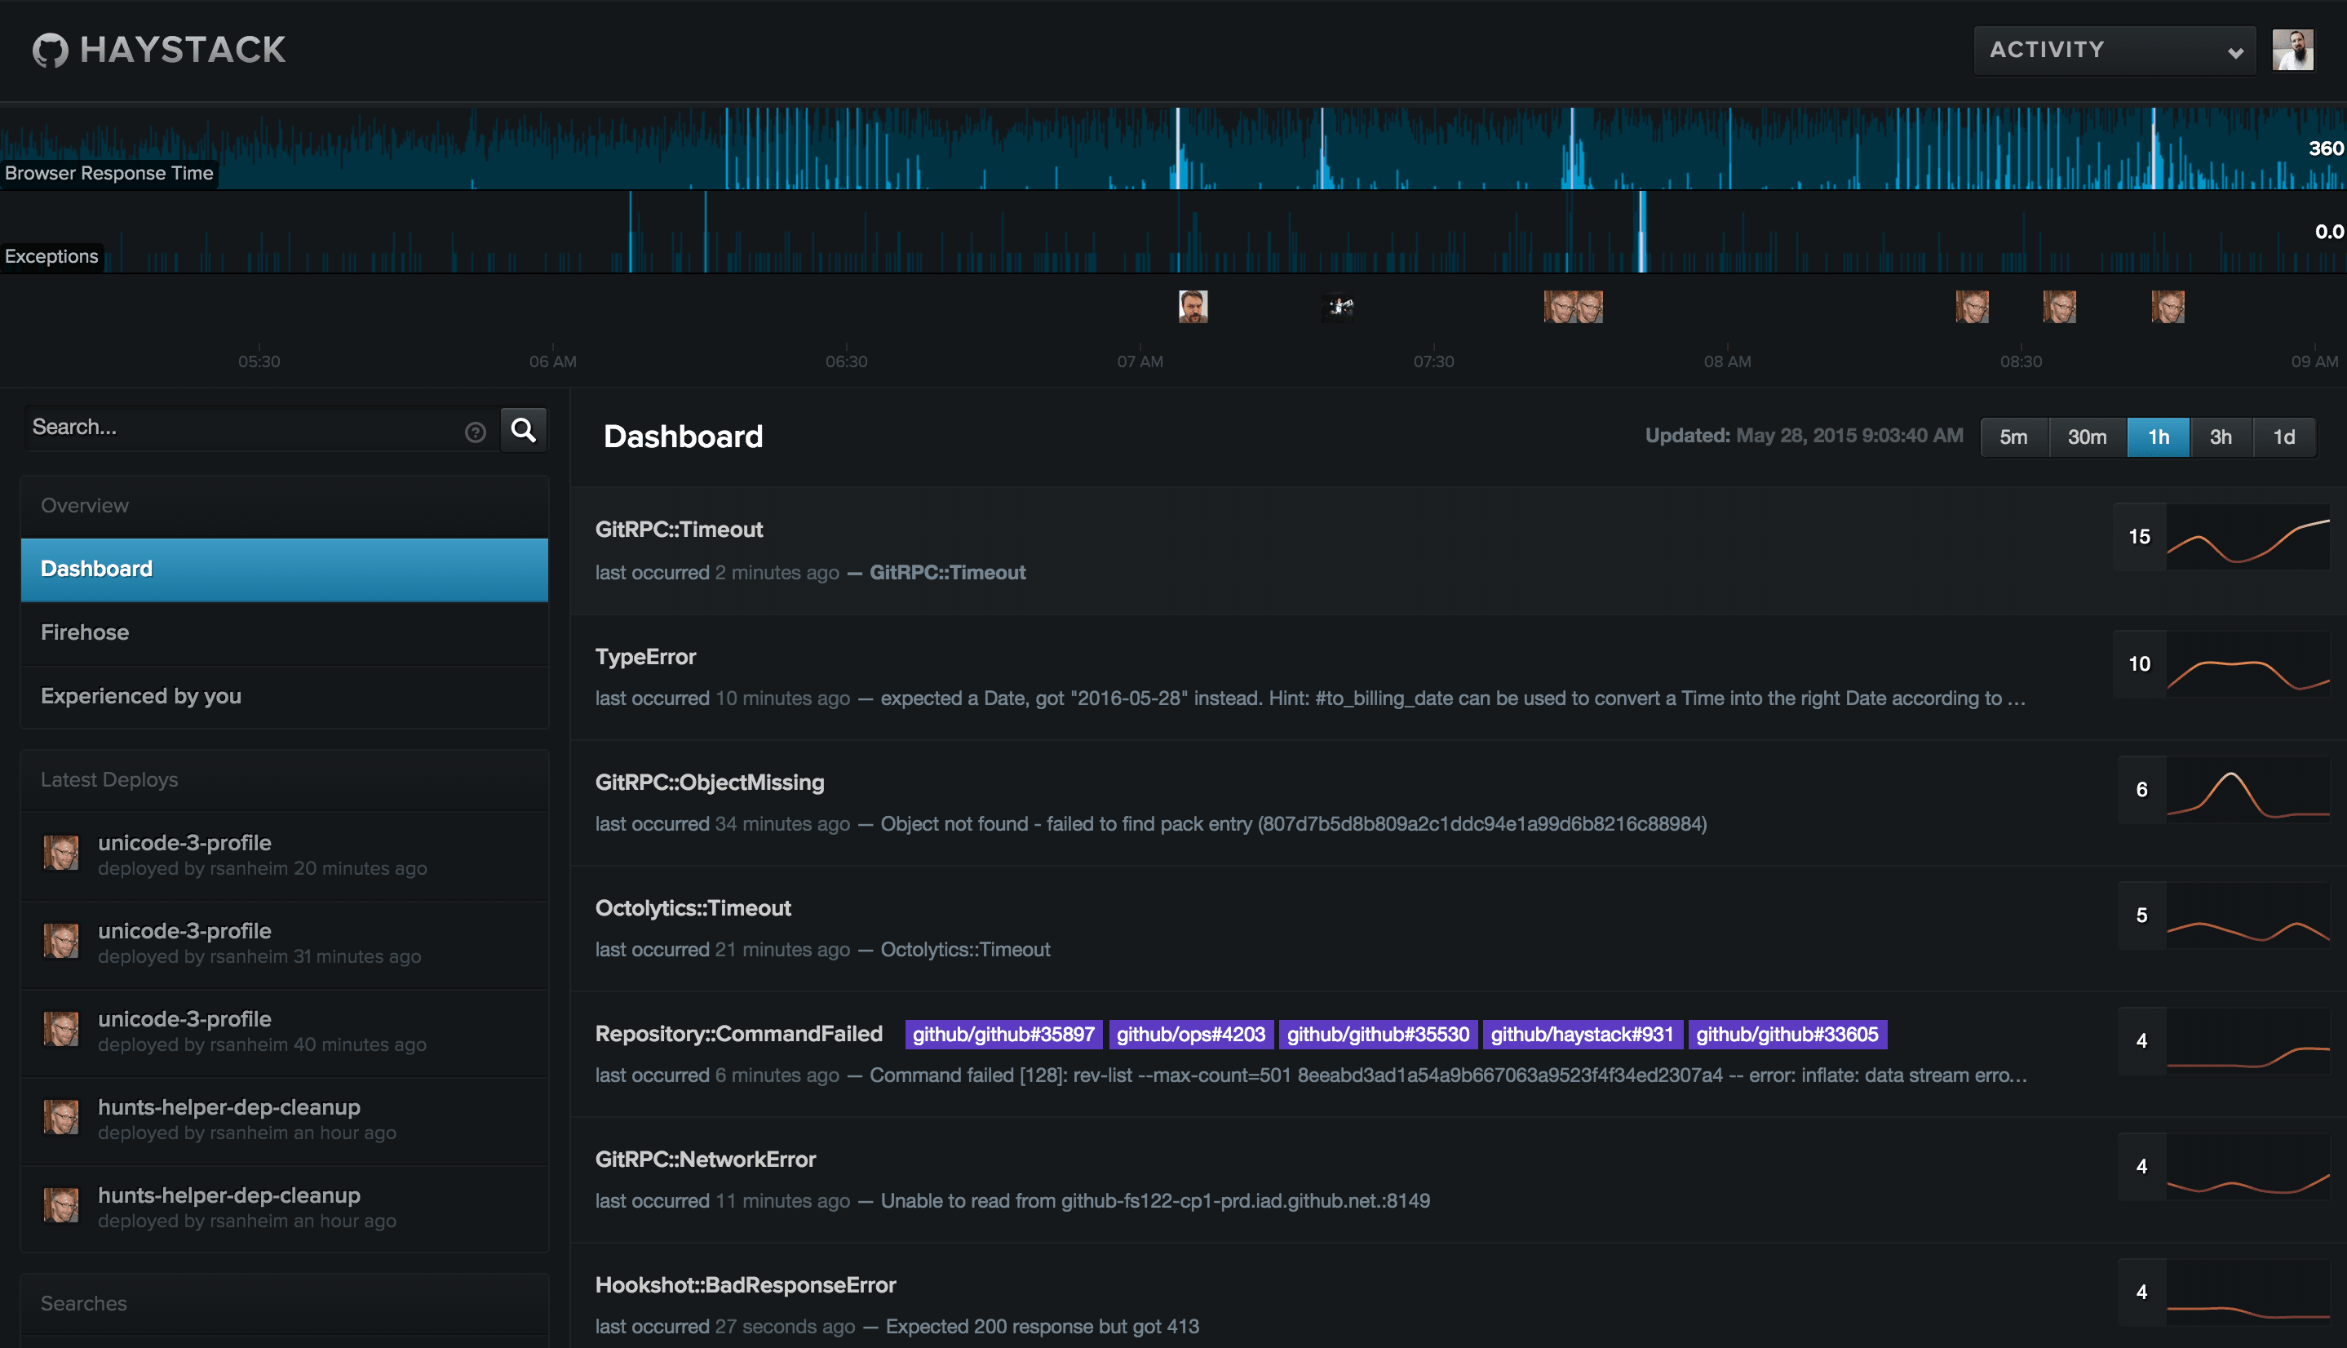The height and width of the screenshot is (1348, 2347).
Task: Open the Hookshot::BadResponseError exception
Action: pyautogui.click(x=745, y=1285)
